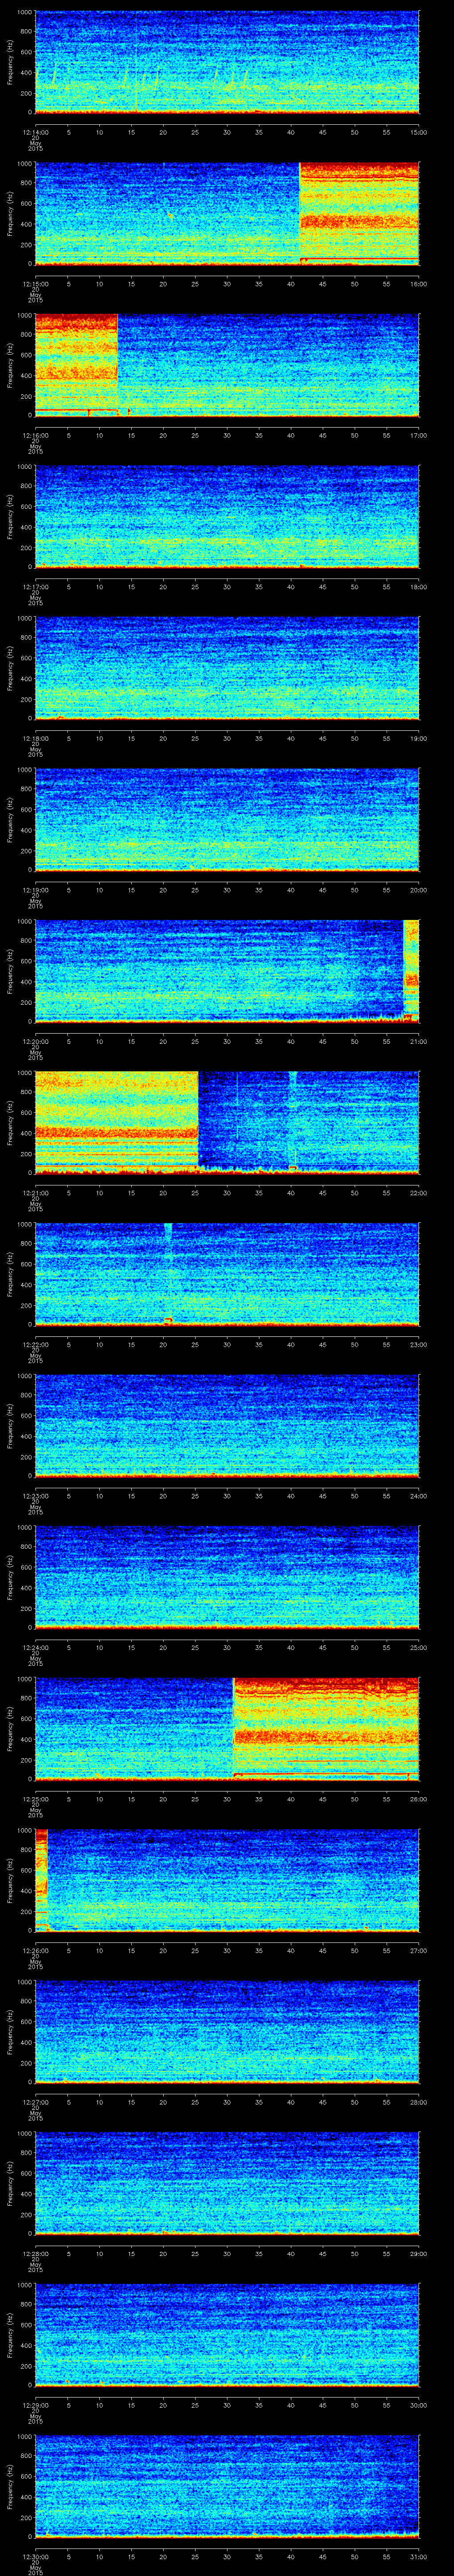Select the loud red band in the 12:25:00 spectrogram
This screenshot has height=2576, width=454.
tap(326, 1729)
